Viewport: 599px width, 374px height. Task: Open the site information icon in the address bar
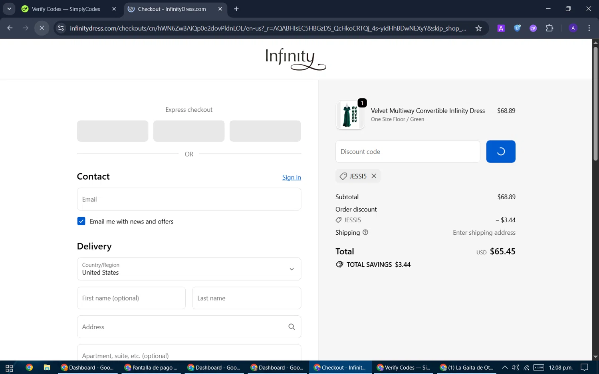coord(61,28)
